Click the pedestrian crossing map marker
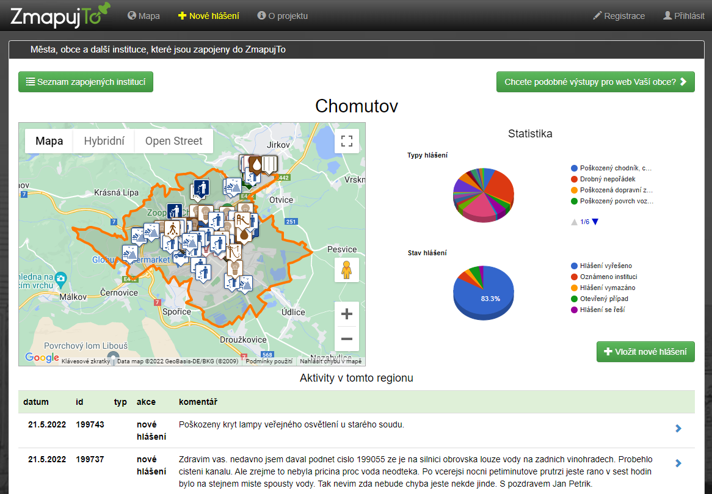 click(x=172, y=229)
